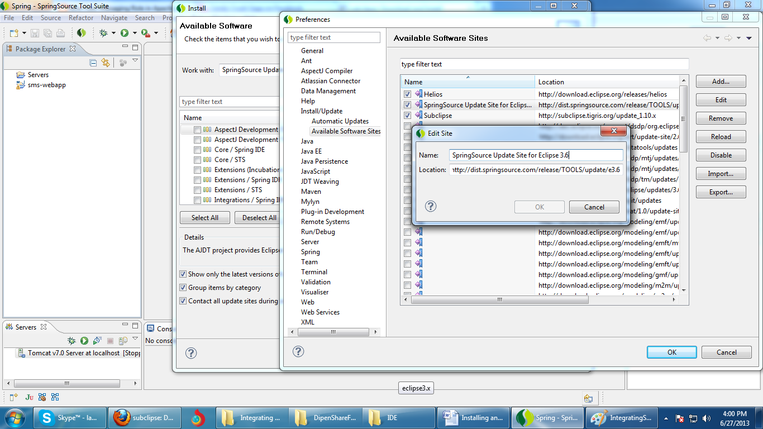Click the Spring beans icon in bottom bar

[42, 397]
